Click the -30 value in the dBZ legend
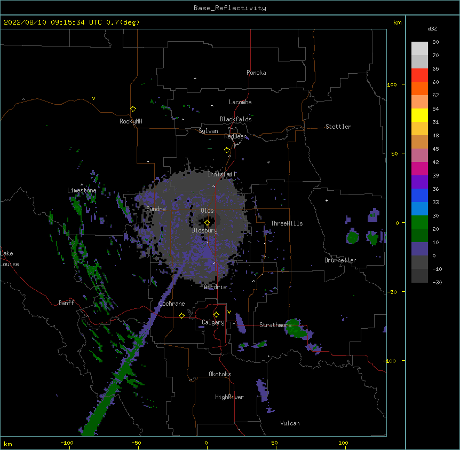 point(437,282)
